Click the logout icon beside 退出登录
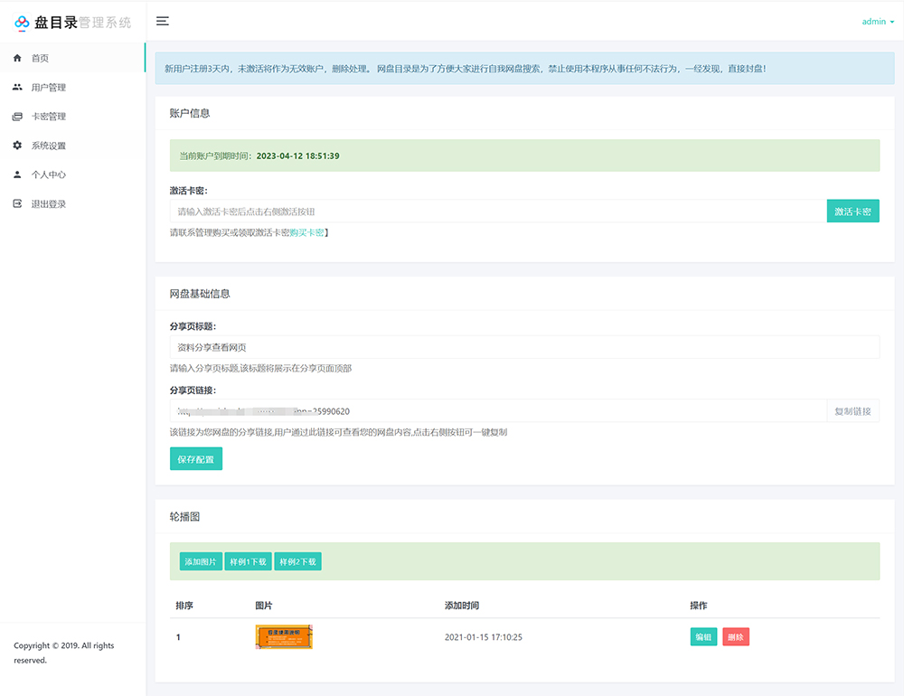Viewport: 904px width, 696px height. 17,203
